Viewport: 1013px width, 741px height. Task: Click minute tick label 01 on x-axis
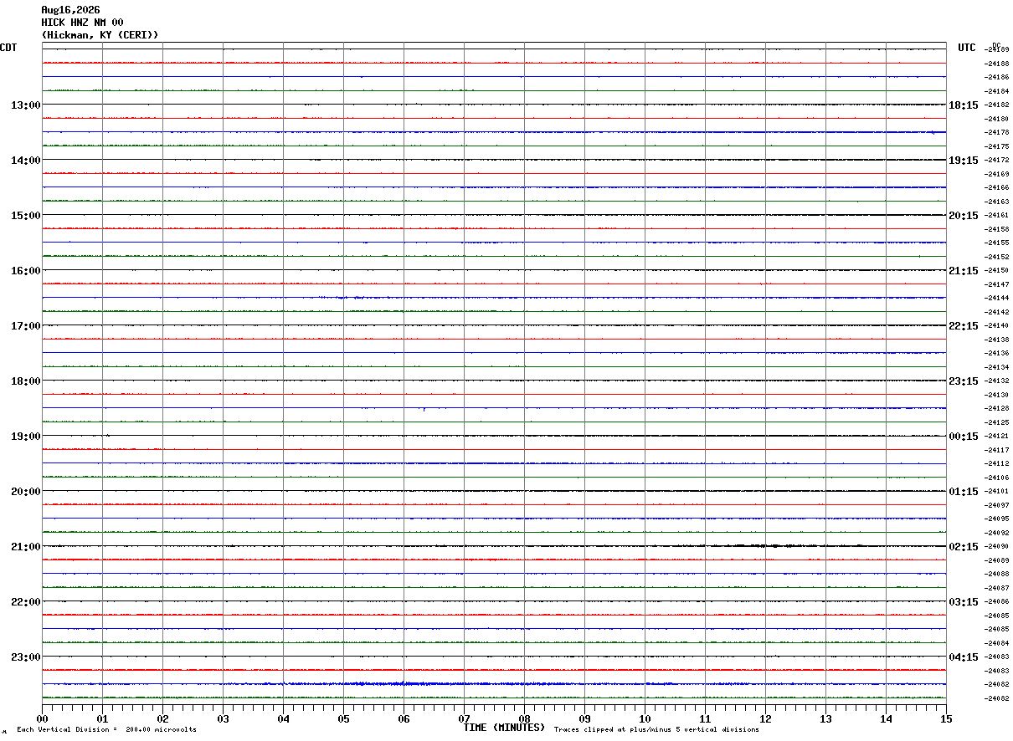coord(102,718)
